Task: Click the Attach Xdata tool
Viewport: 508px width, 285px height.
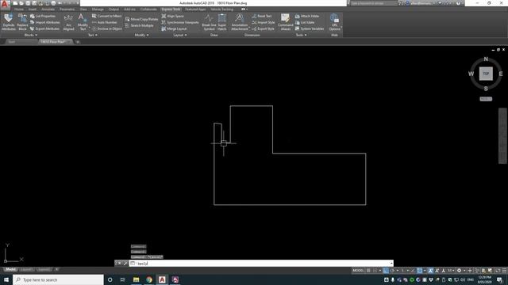Action: tap(307, 16)
